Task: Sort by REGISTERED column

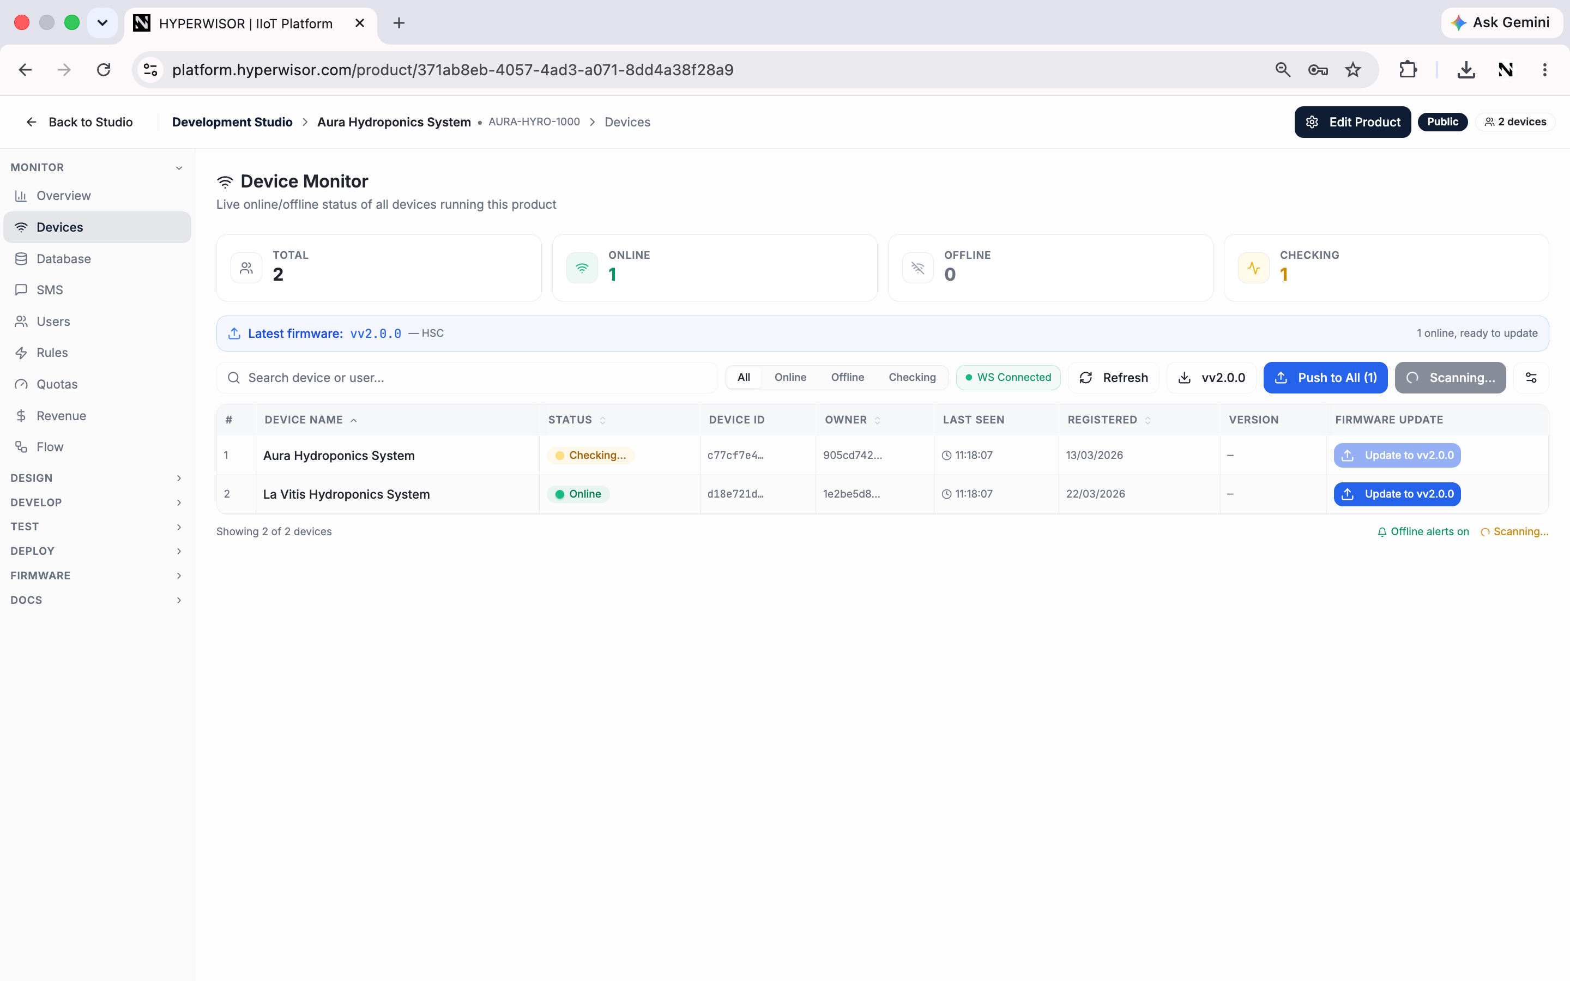Action: tap(1109, 420)
